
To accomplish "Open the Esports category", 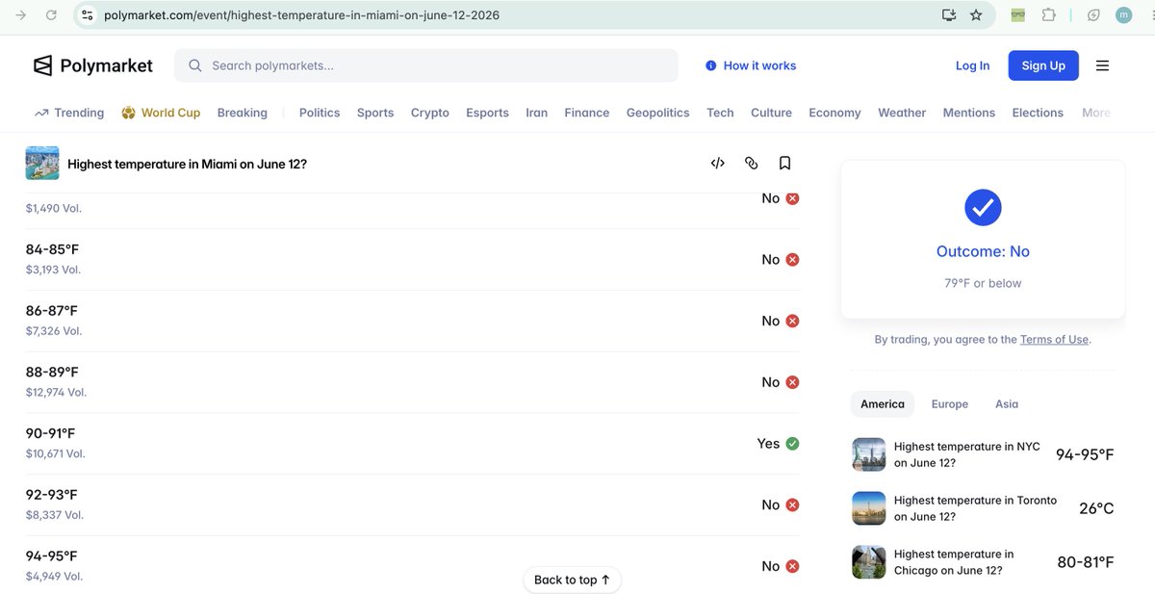I will 487,113.
